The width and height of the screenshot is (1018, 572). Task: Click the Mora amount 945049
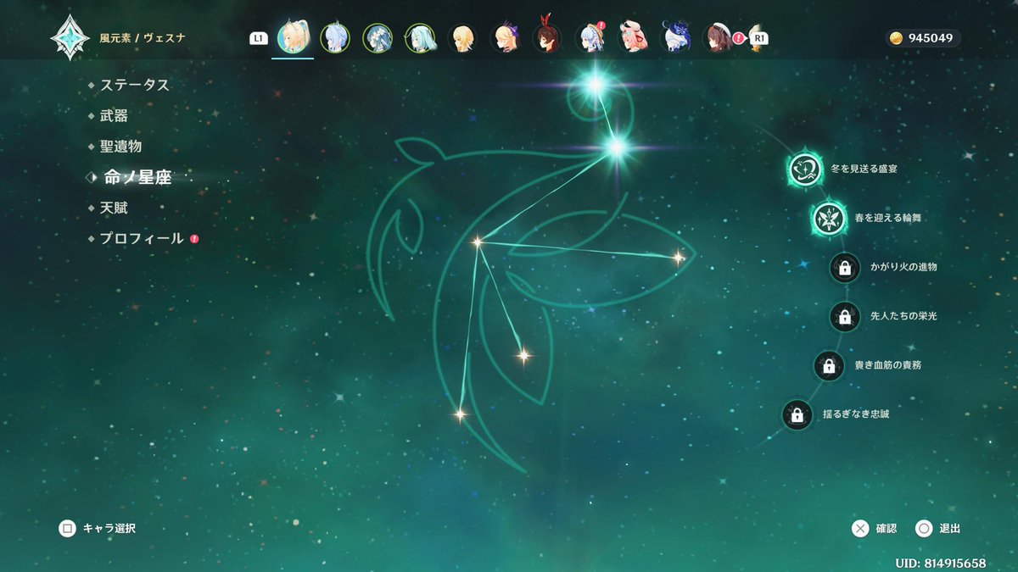click(931, 38)
